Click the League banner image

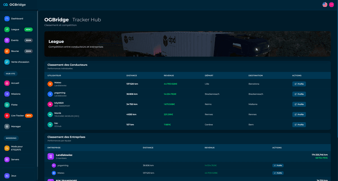point(187,44)
